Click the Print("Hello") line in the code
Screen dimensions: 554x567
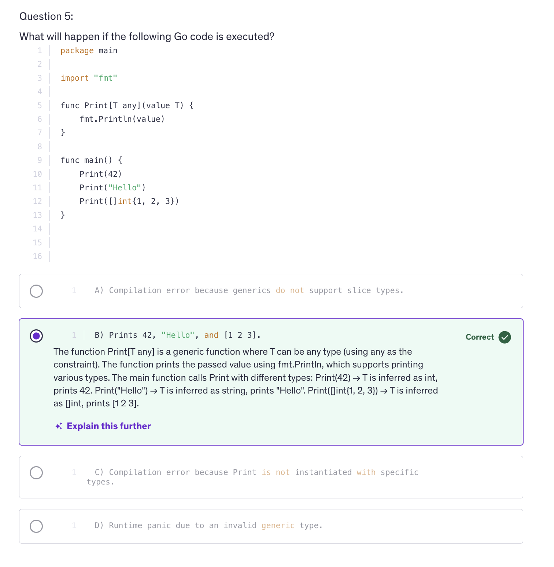coord(112,187)
